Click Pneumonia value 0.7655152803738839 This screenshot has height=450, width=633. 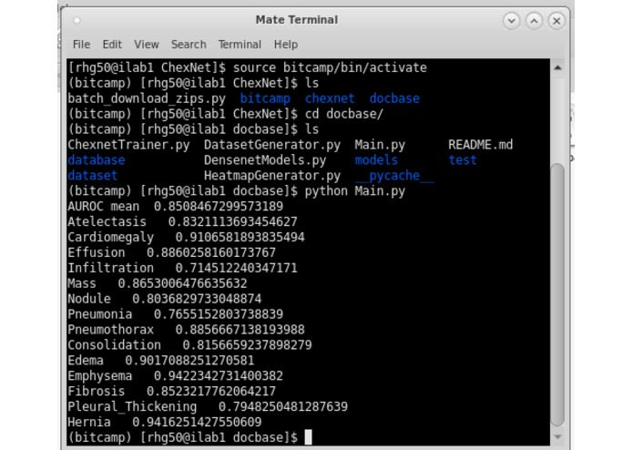tap(219, 314)
